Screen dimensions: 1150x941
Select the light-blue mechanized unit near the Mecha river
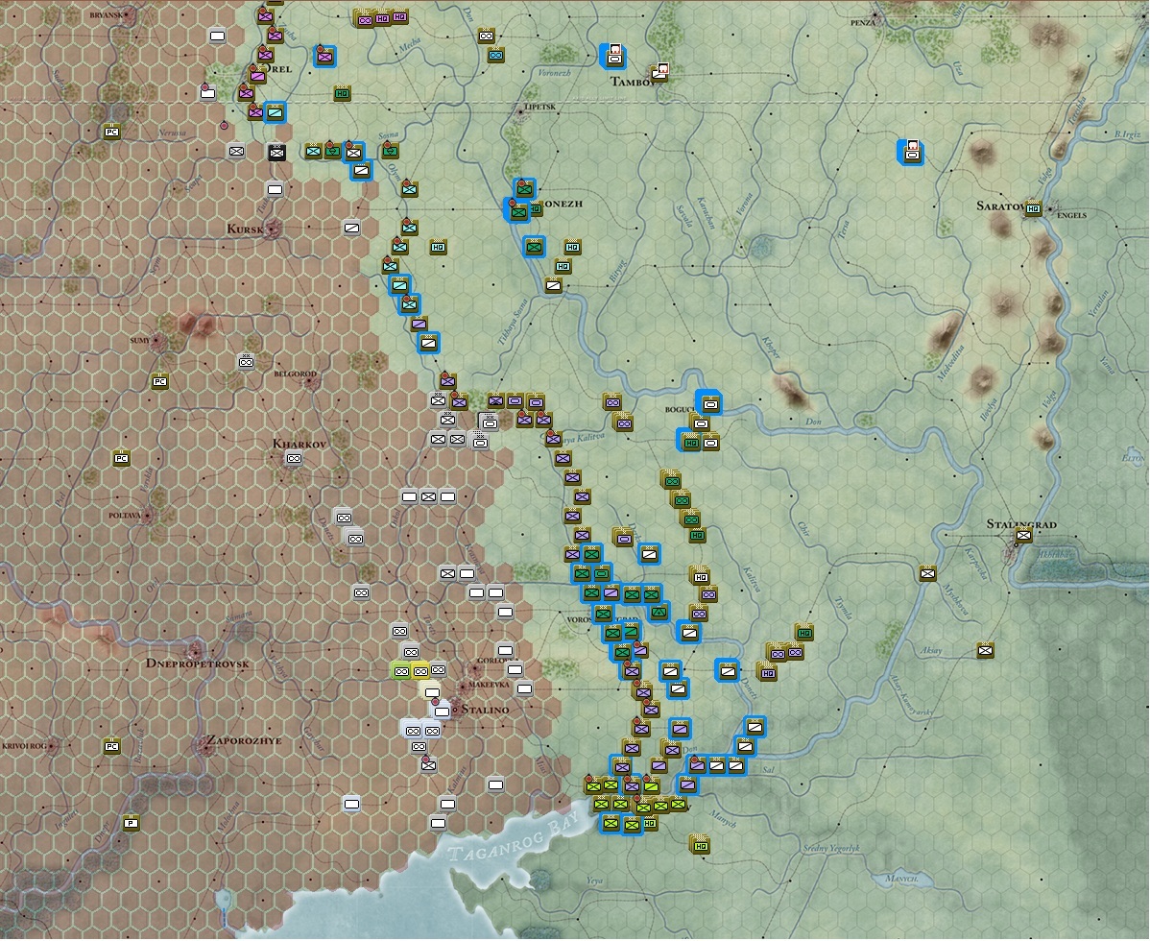tap(495, 55)
